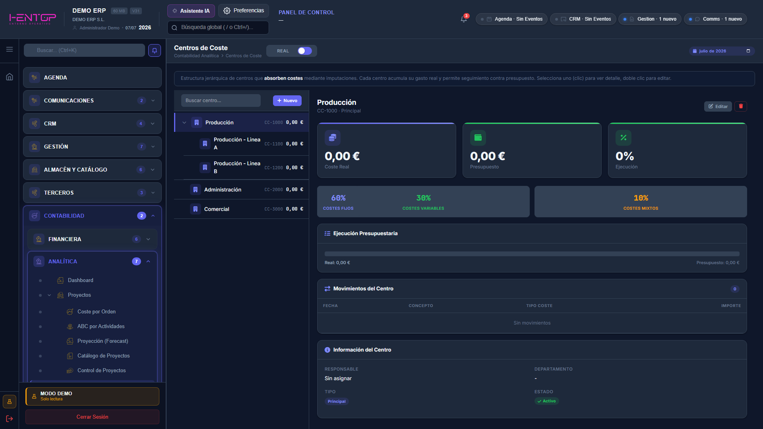Select Producción - Linea A cost center name
This screenshot has width=763, height=429.
click(237, 144)
